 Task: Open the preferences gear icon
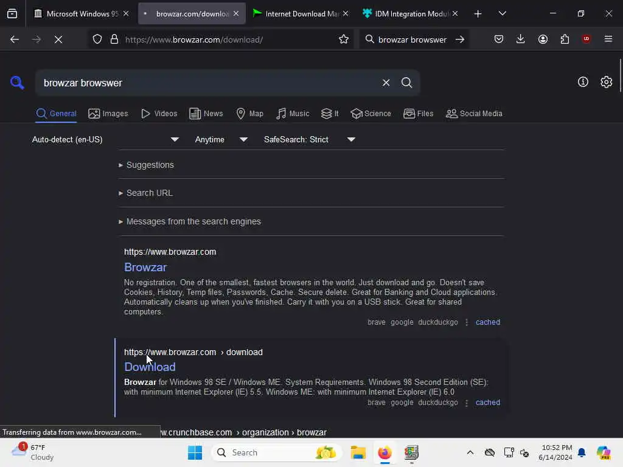pyautogui.click(x=607, y=82)
